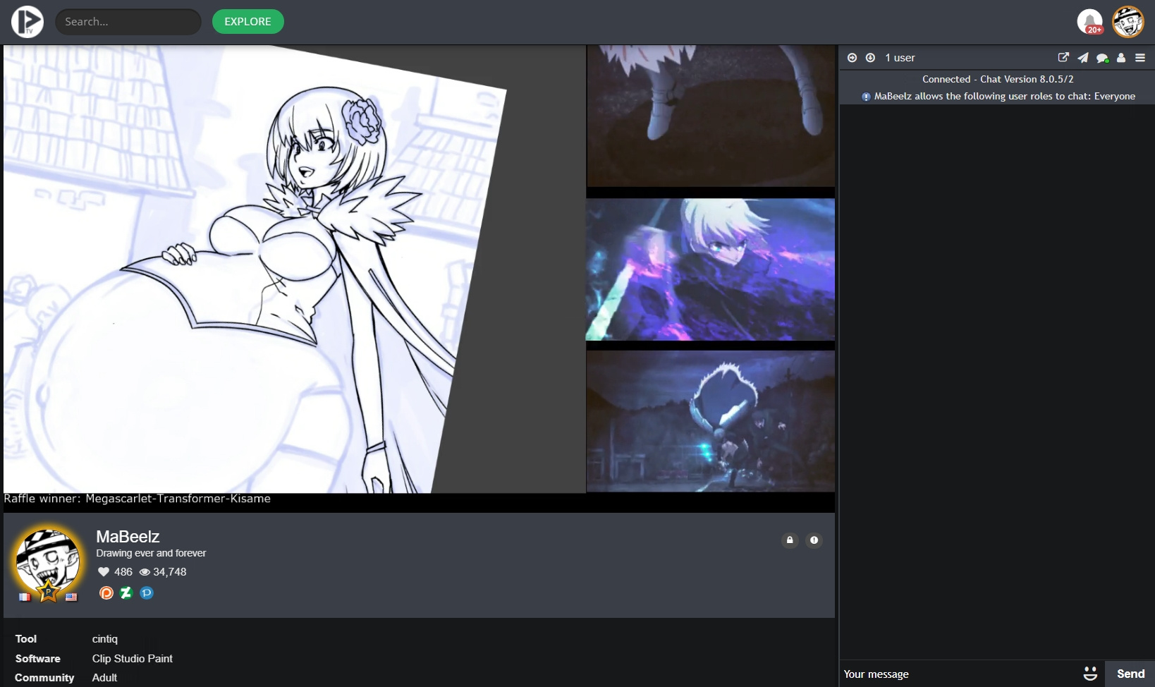1155x687 pixels.
Task: Click the down-arrow circle chat icon
Action: [x=870, y=58]
